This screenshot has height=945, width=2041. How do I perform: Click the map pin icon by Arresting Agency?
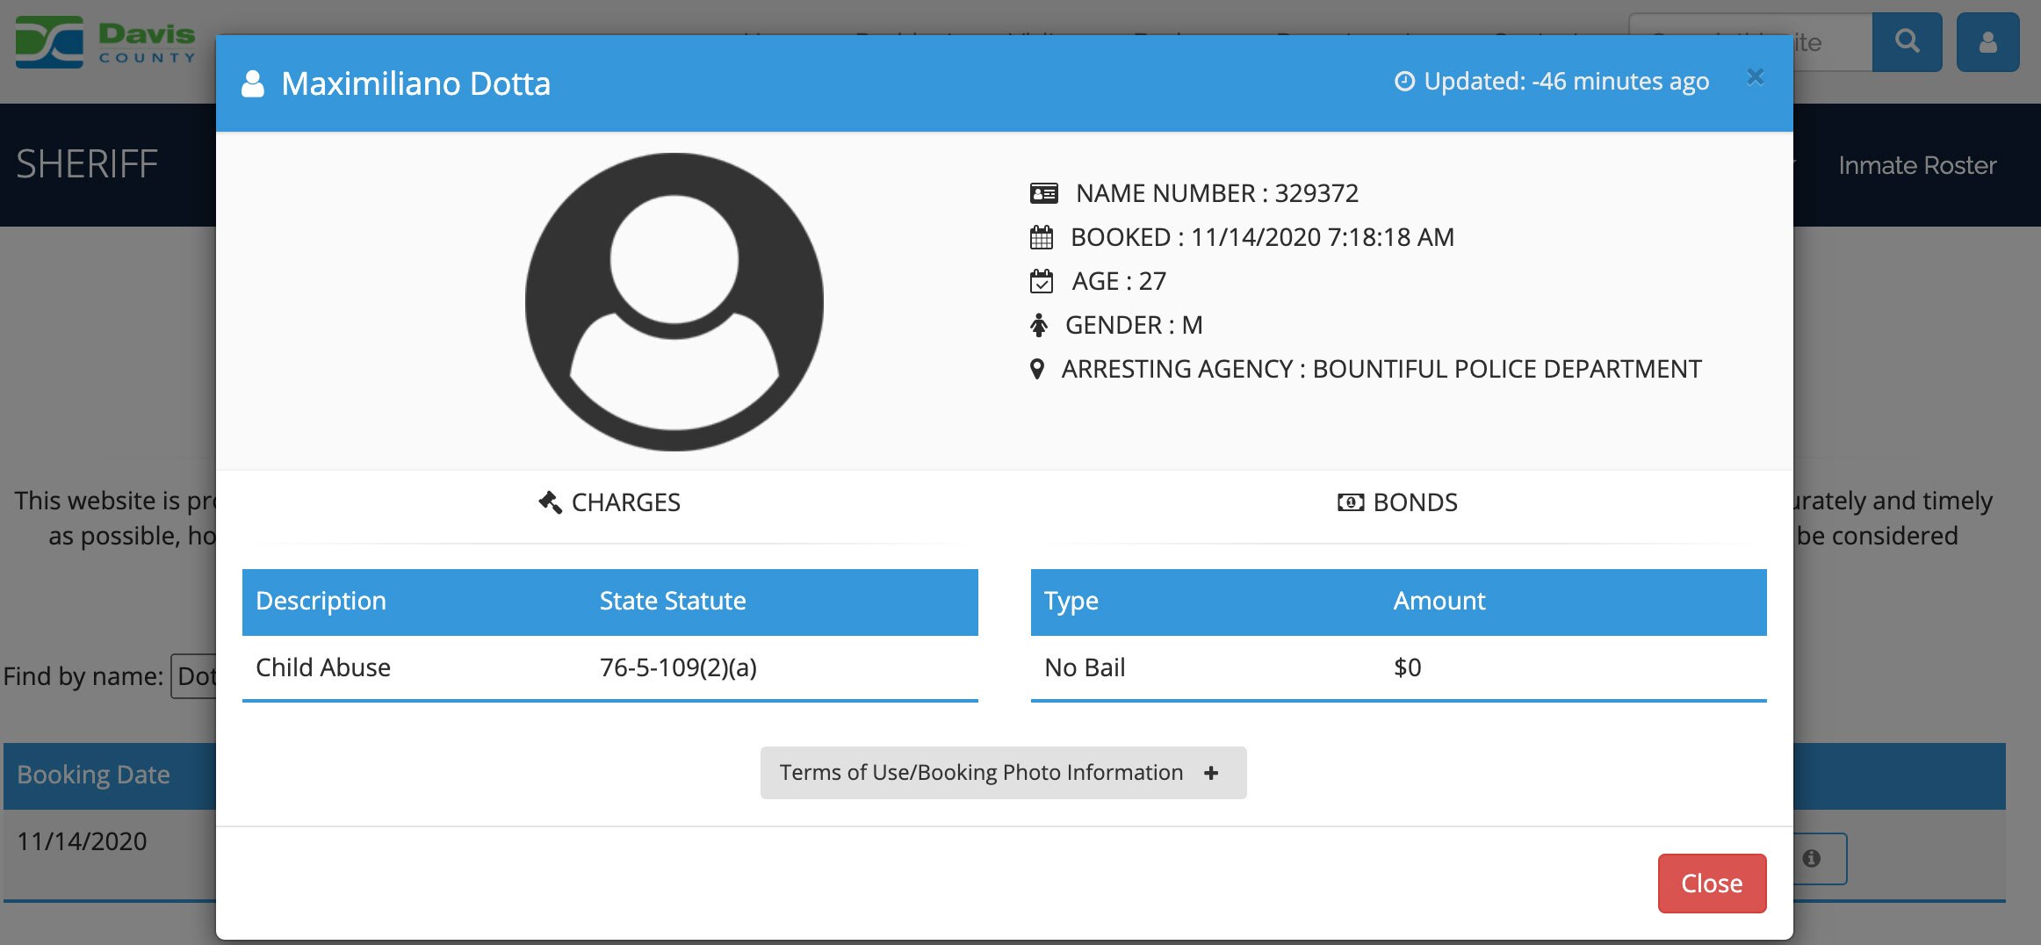coord(1037,369)
